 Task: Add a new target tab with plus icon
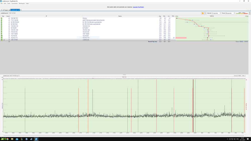point(21,10)
